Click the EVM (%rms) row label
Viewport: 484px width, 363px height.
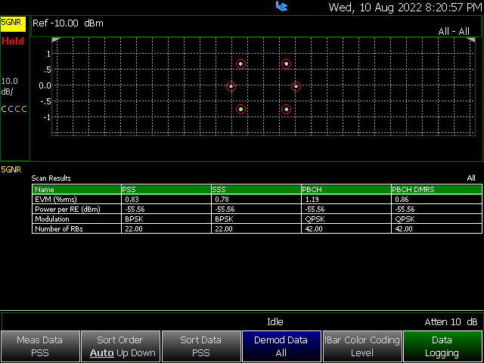click(56, 200)
